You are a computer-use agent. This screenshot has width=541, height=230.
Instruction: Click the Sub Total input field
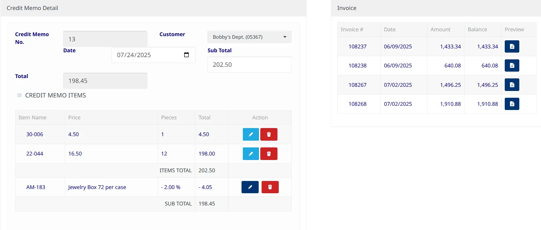point(249,65)
